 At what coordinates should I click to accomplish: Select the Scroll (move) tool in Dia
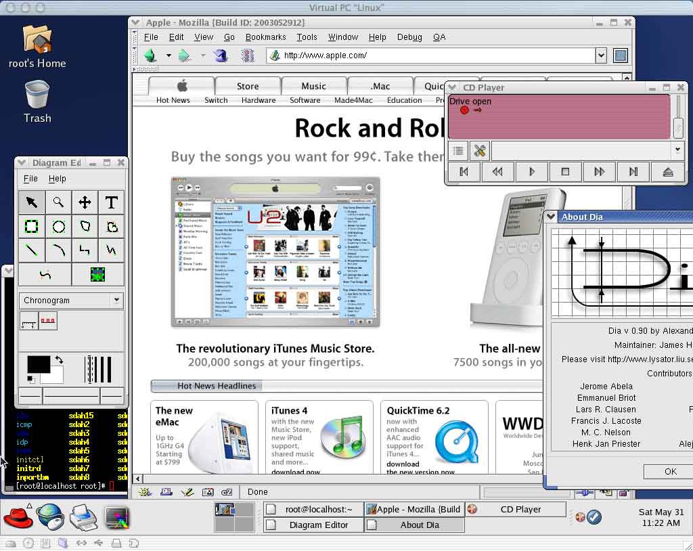coord(85,202)
